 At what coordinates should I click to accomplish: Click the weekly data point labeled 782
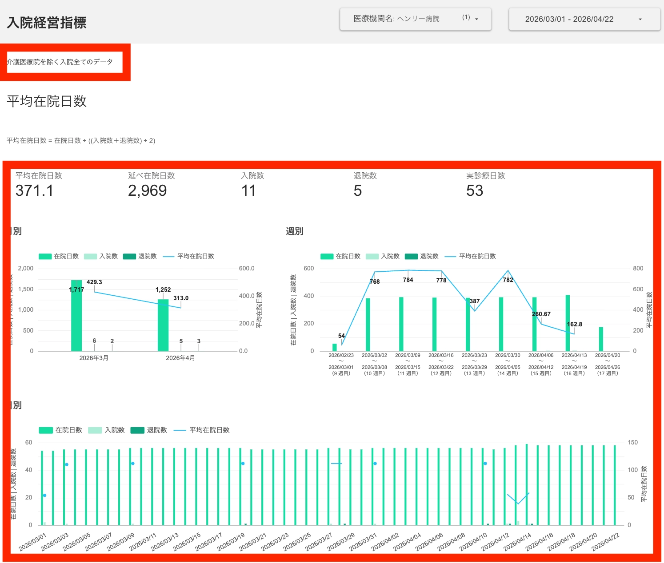click(508, 270)
